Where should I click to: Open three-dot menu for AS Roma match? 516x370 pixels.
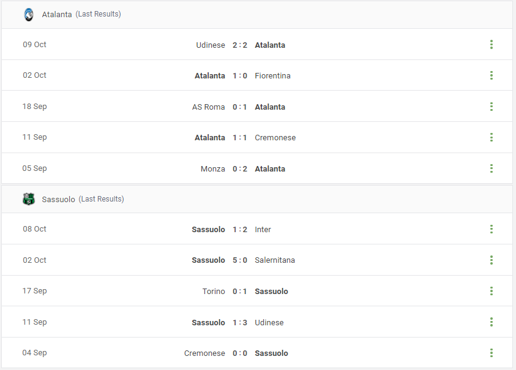click(492, 107)
